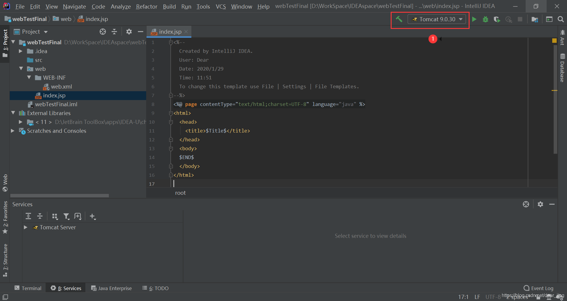Open the Structure side tab
Image resolution: width=567 pixels, height=301 pixels.
(5, 260)
